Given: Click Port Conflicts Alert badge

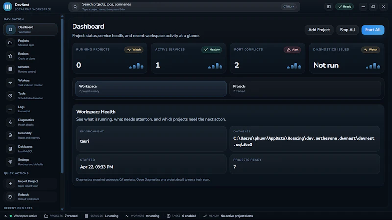Looking at the screenshot, I should click(292, 50).
